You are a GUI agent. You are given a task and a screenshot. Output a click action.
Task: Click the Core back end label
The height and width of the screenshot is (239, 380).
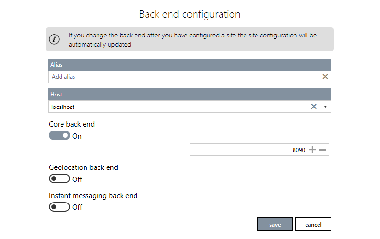72,124
